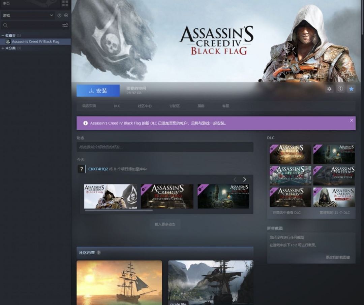Click info icon in purple banner
The image size is (364, 305).
click(x=85, y=123)
